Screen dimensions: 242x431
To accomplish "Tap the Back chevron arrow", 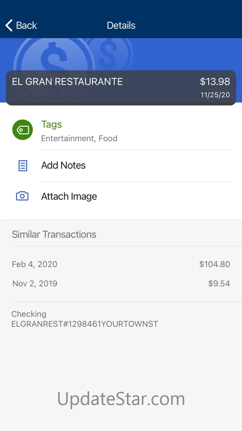I will 9,25.
